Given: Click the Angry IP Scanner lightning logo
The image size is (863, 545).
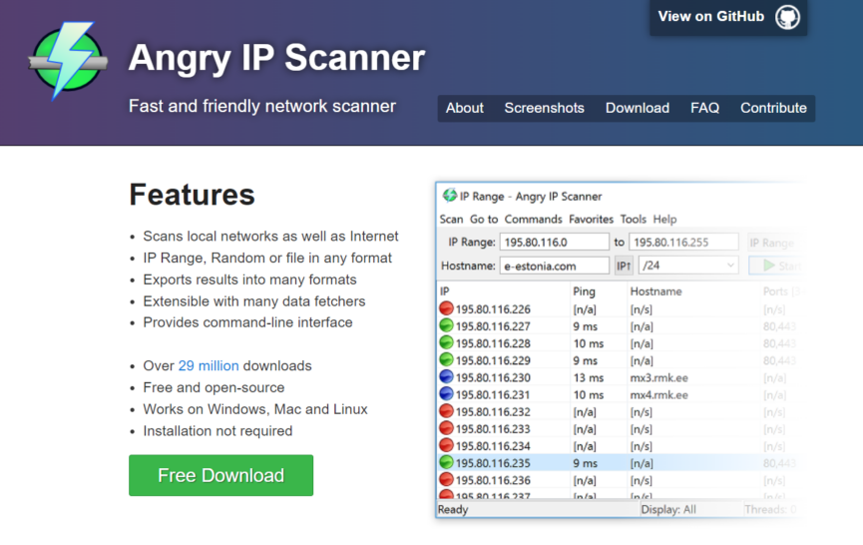Looking at the screenshot, I should pyautogui.click(x=68, y=60).
